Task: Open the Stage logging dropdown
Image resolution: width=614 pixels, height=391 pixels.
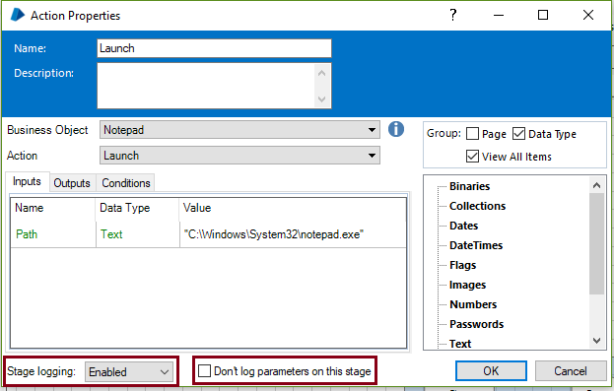Action: 129,371
